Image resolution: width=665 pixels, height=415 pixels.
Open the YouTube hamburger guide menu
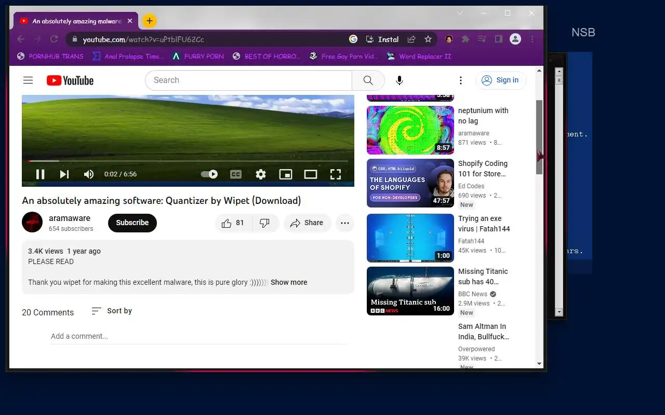pos(28,80)
